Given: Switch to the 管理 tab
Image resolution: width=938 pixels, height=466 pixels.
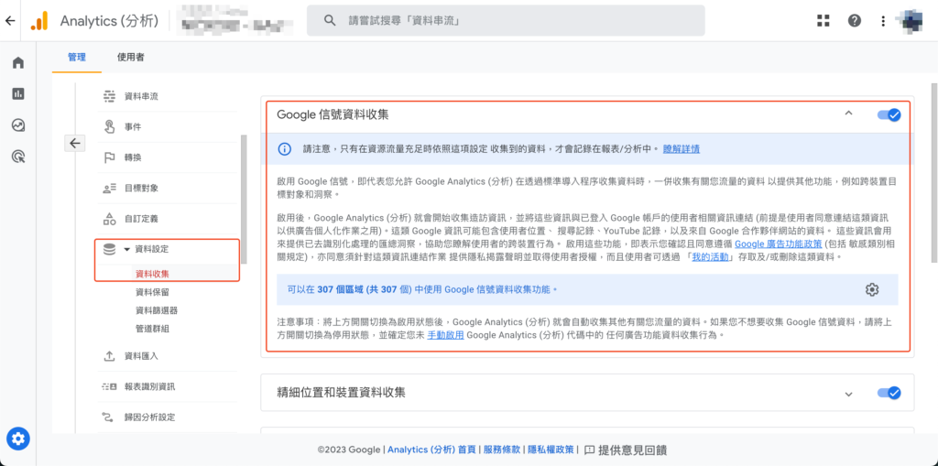Looking at the screenshot, I should tap(77, 58).
